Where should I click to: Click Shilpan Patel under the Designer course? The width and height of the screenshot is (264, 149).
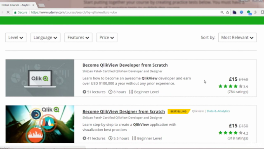click(92, 118)
